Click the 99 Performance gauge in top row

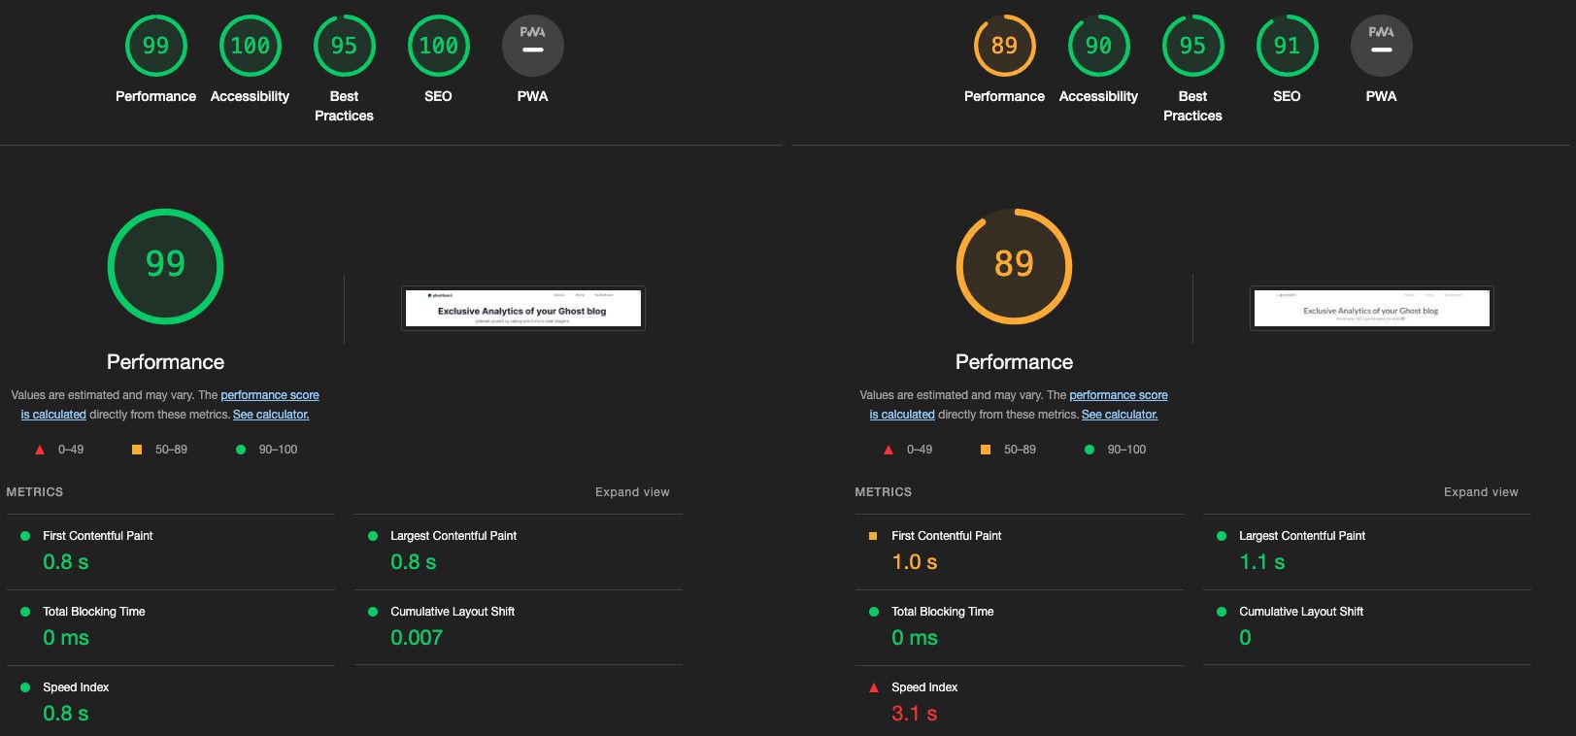click(x=155, y=46)
